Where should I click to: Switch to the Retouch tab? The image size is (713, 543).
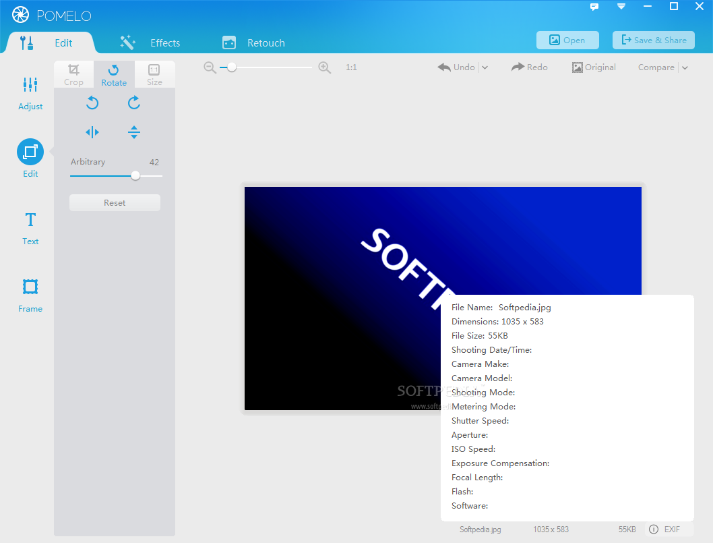click(x=254, y=42)
